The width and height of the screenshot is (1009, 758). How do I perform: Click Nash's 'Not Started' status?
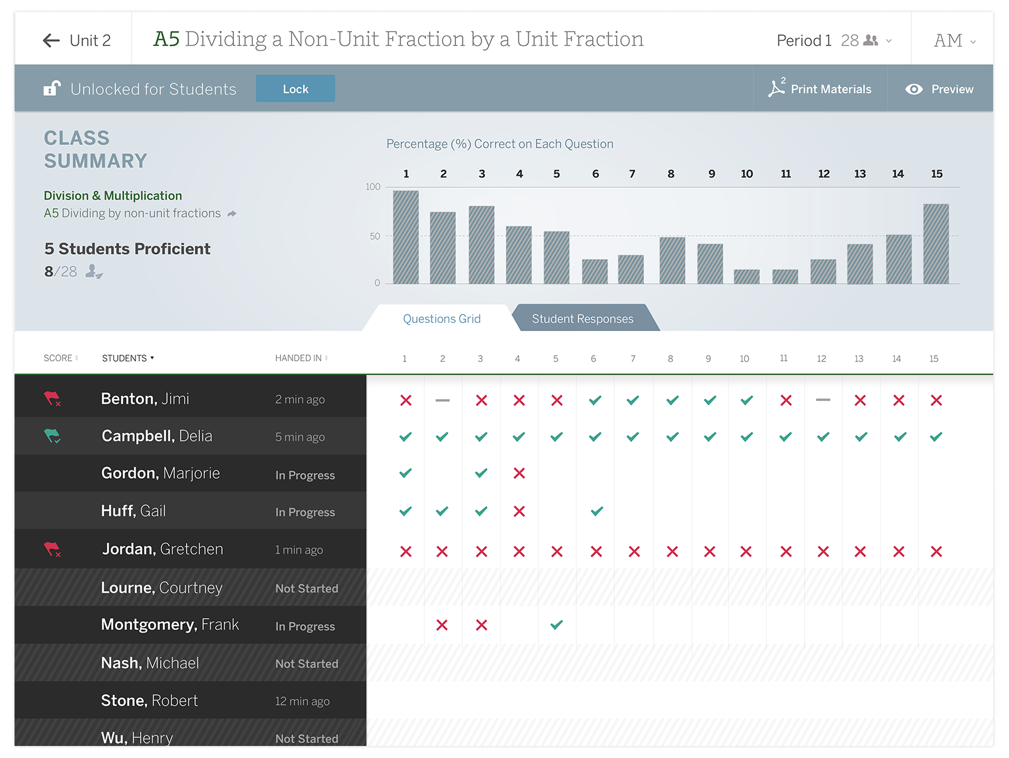pyautogui.click(x=306, y=663)
